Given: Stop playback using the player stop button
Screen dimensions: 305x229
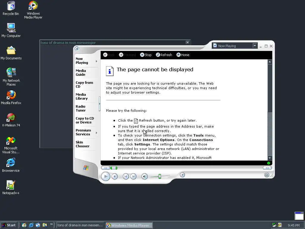Looking at the screenshot, I should tap(115, 177).
